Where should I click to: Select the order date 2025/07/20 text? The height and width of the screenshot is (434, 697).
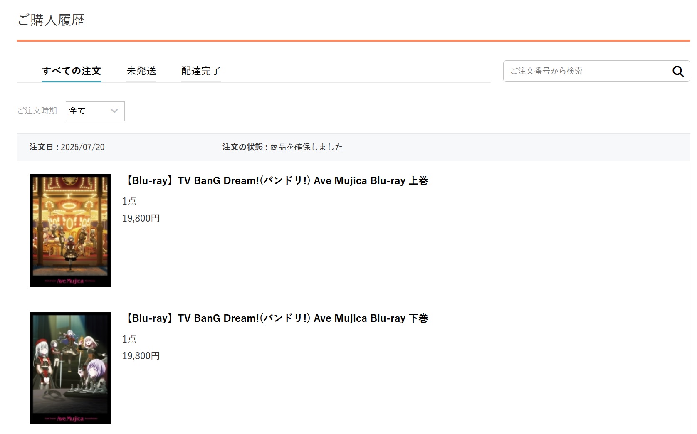coord(83,147)
